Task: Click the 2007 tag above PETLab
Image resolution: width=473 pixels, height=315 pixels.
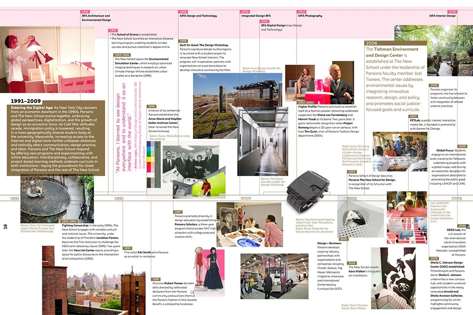Action: click(x=414, y=116)
